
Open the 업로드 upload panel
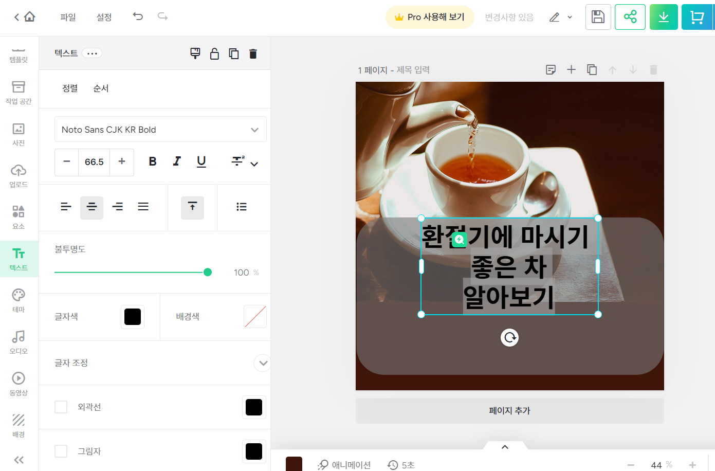click(x=18, y=175)
